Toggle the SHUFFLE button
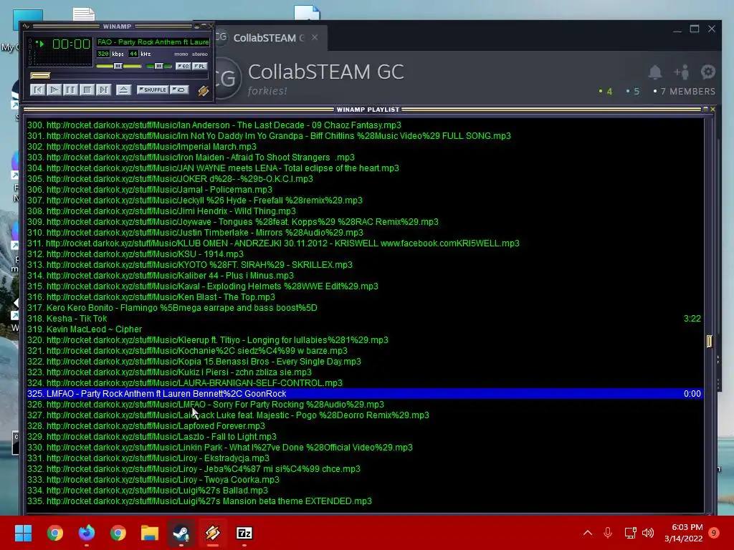 pyautogui.click(x=153, y=90)
